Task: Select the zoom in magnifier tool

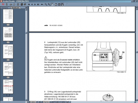Action: point(49,4)
